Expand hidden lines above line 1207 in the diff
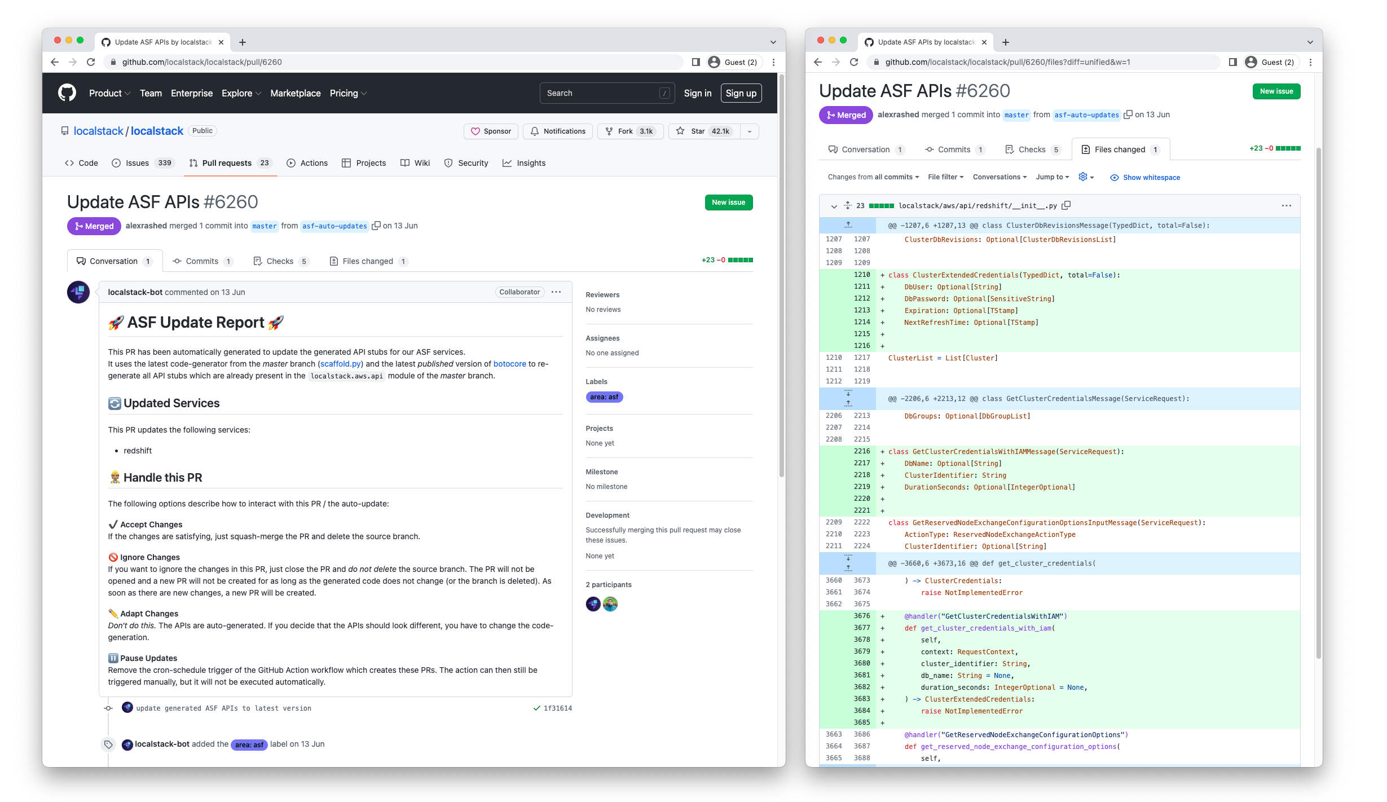1387x802 pixels. coord(848,225)
